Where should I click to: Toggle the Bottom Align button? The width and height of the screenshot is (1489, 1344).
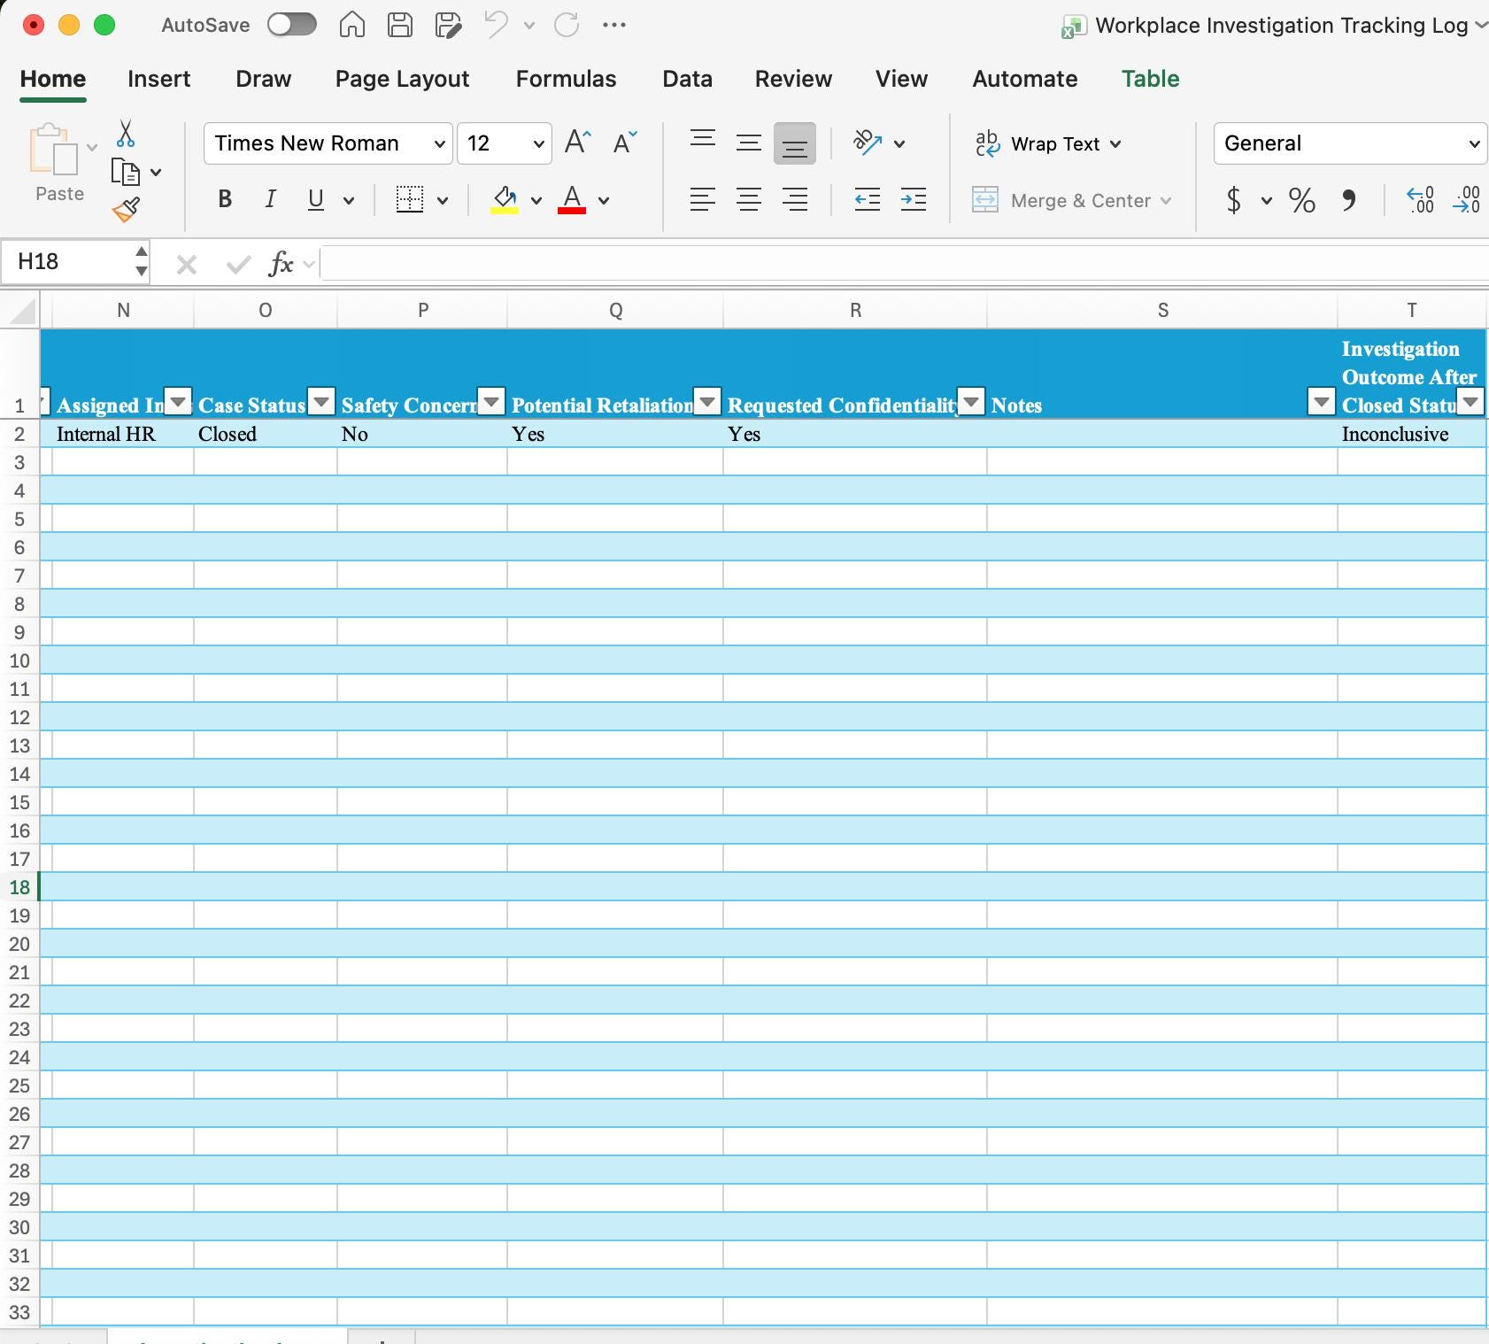pyautogui.click(x=795, y=143)
